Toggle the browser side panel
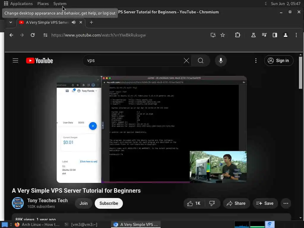The width and height of the screenshot is (304, 228). click(x=275, y=35)
